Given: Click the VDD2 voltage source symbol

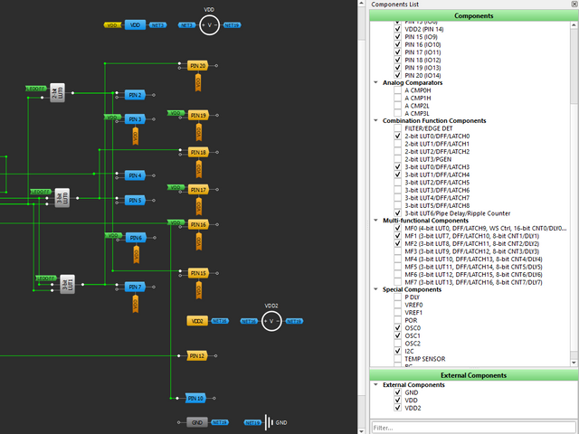Looking at the screenshot, I should point(272,321).
